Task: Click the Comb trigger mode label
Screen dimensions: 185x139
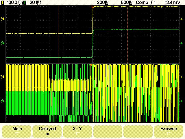Action: 142,2
